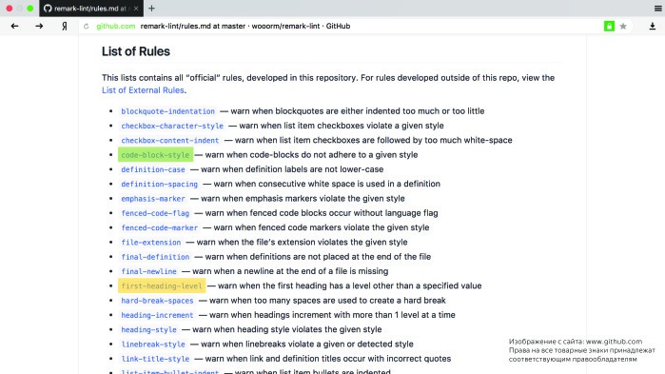The width and height of the screenshot is (665, 374).
Task: Click text 'warn when a newline at the end of a file is missing'
Action: tap(290, 271)
